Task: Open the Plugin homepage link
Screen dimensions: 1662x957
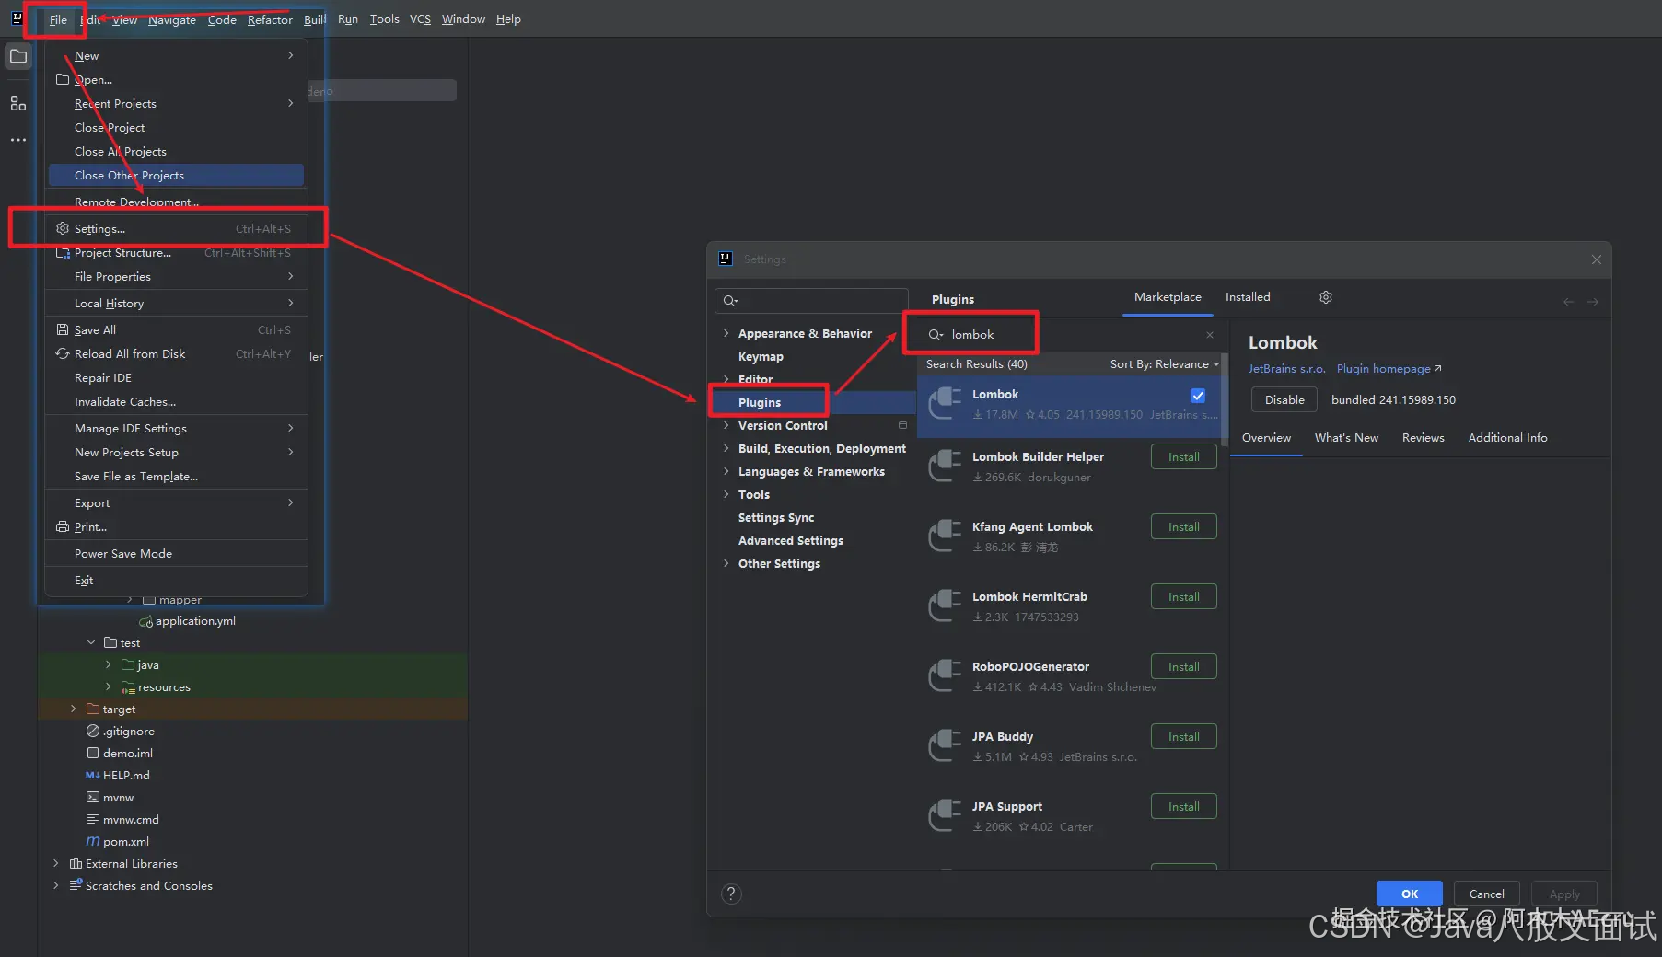Action: click(x=1389, y=369)
